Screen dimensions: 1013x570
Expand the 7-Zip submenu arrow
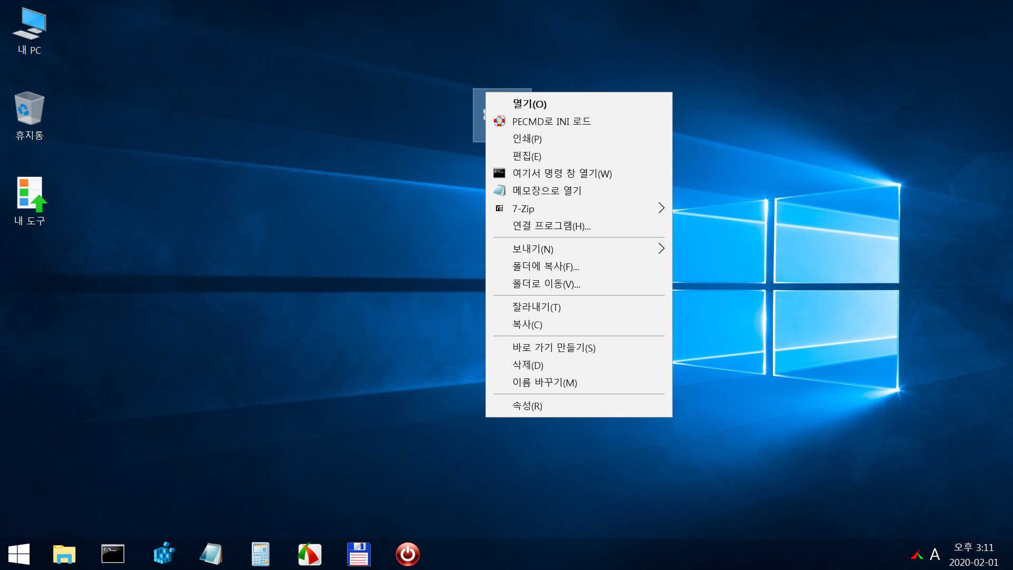(661, 208)
